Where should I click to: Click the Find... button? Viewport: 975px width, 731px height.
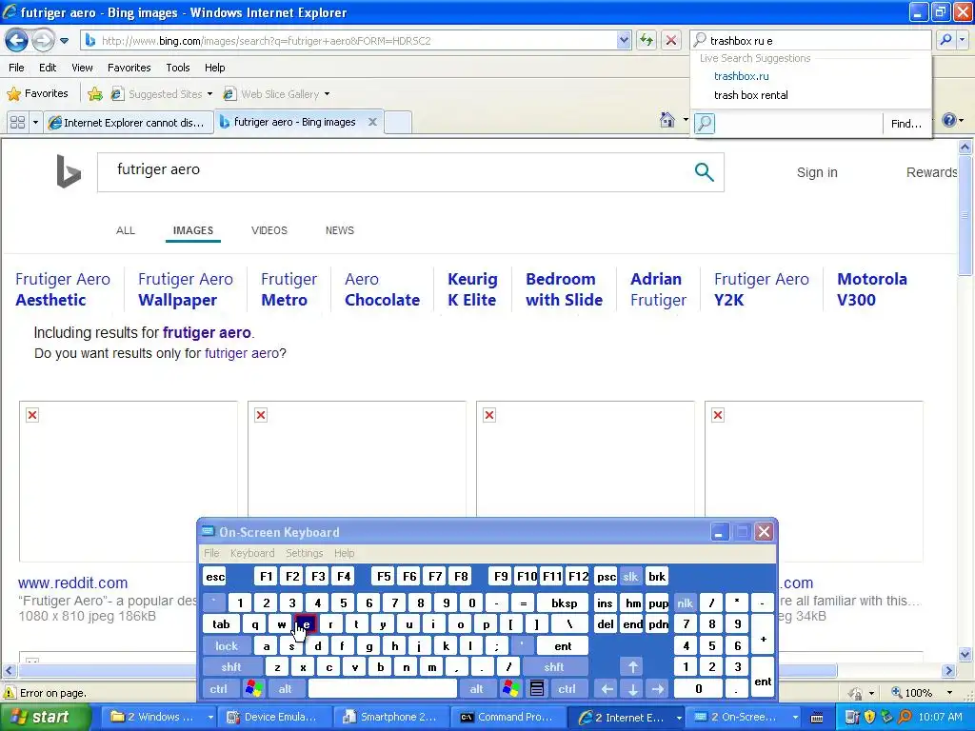click(906, 124)
